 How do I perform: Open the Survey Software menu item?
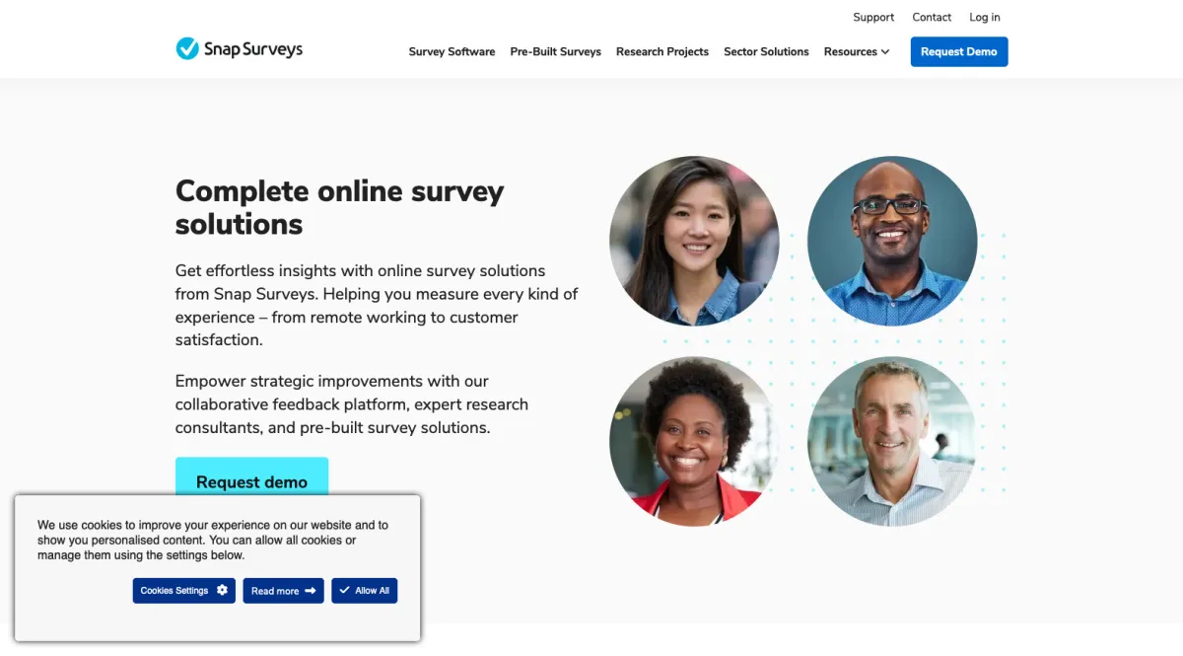(x=452, y=51)
